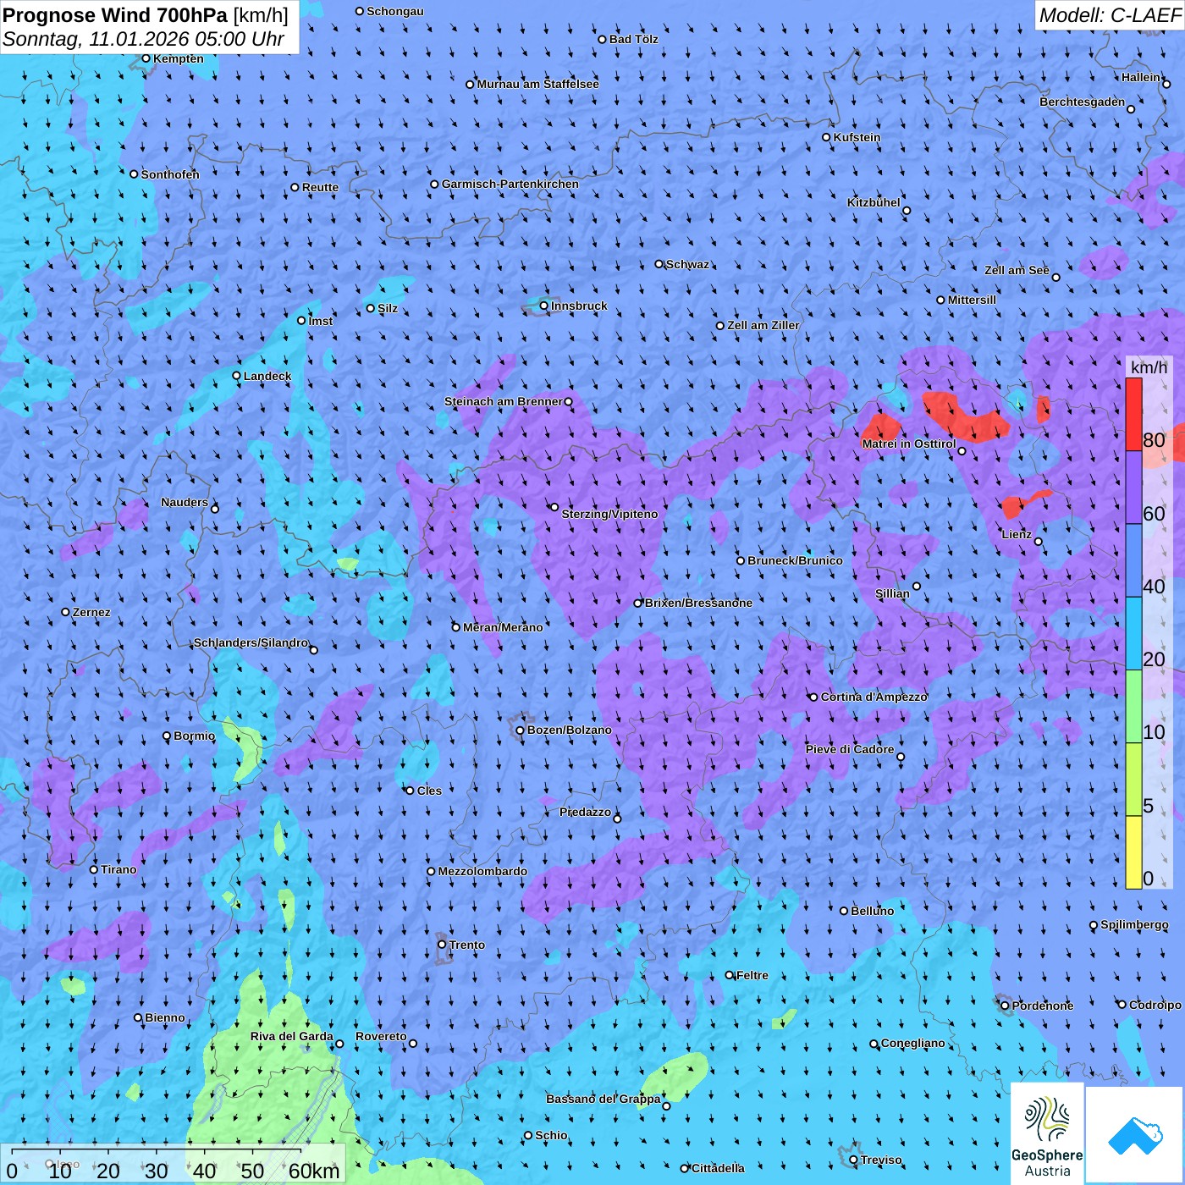Screen dimensions: 1185x1185
Task: Click the Bad Tölz label
Action: coord(633,39)
